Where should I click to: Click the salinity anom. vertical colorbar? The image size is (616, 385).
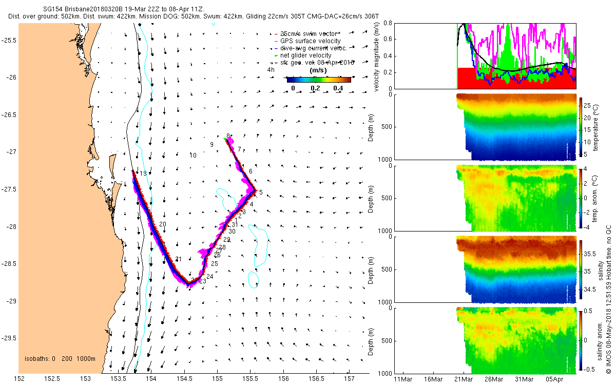581,340
